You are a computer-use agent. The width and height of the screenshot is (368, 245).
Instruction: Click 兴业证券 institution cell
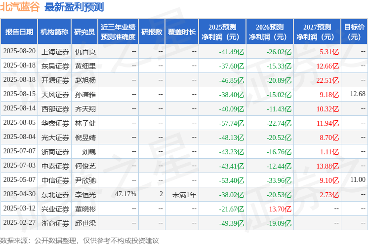click(55, 209)
